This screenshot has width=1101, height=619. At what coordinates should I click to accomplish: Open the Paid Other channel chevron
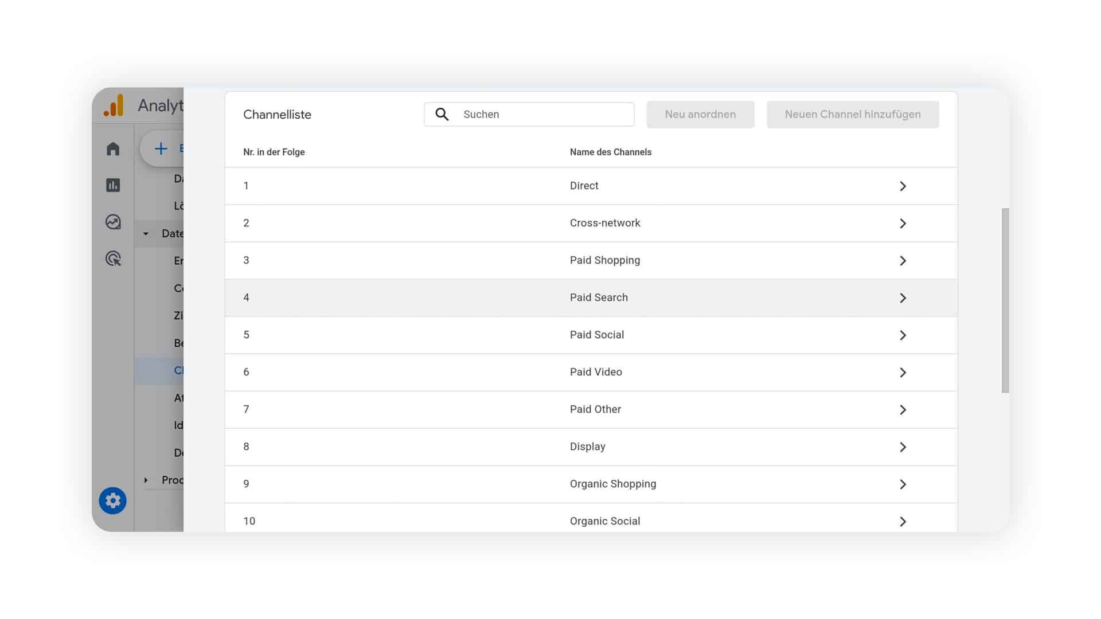[x=903, y=410]
